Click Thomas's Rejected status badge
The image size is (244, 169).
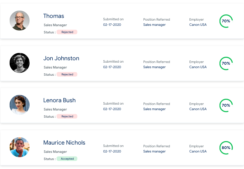(x=67, y=32)
